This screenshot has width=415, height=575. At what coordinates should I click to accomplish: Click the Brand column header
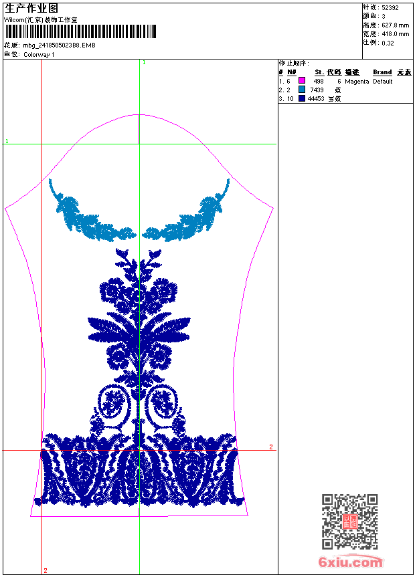382,72
